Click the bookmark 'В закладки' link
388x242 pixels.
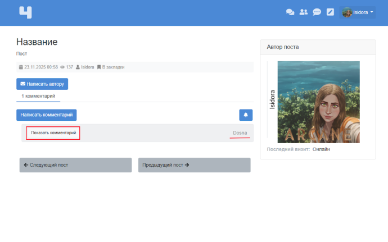pos(111,67)
